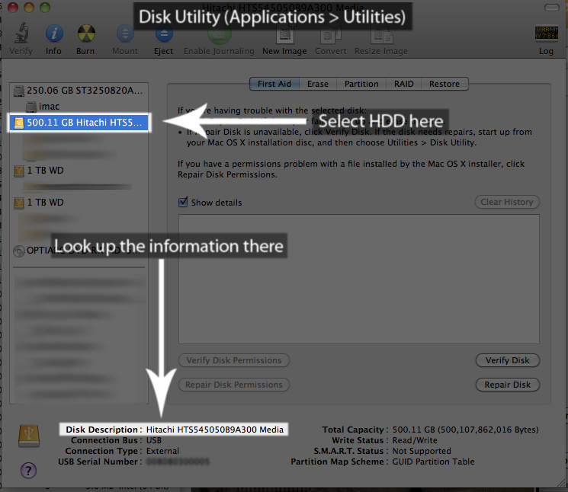Viewport: 568px width, 492px height.
Task: Click the Clear History button
Action: tap(507, 202)
